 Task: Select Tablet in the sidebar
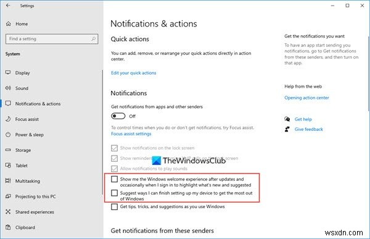point(22,166)
